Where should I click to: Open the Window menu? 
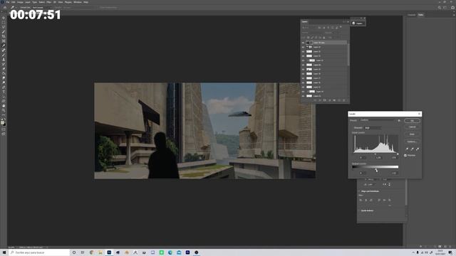78,2
